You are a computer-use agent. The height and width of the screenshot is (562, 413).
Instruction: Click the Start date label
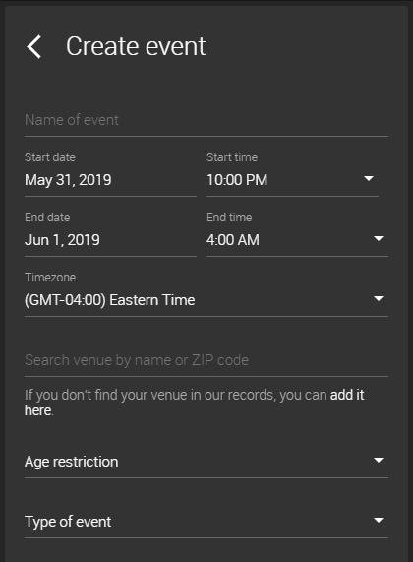[50, 157]
